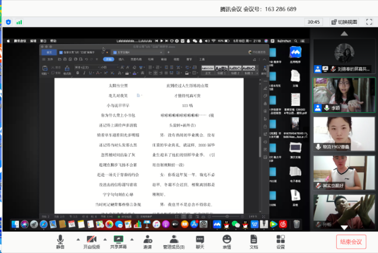
Task: Expand the styles gallery arrow
Action: click(x=257, y=73)
